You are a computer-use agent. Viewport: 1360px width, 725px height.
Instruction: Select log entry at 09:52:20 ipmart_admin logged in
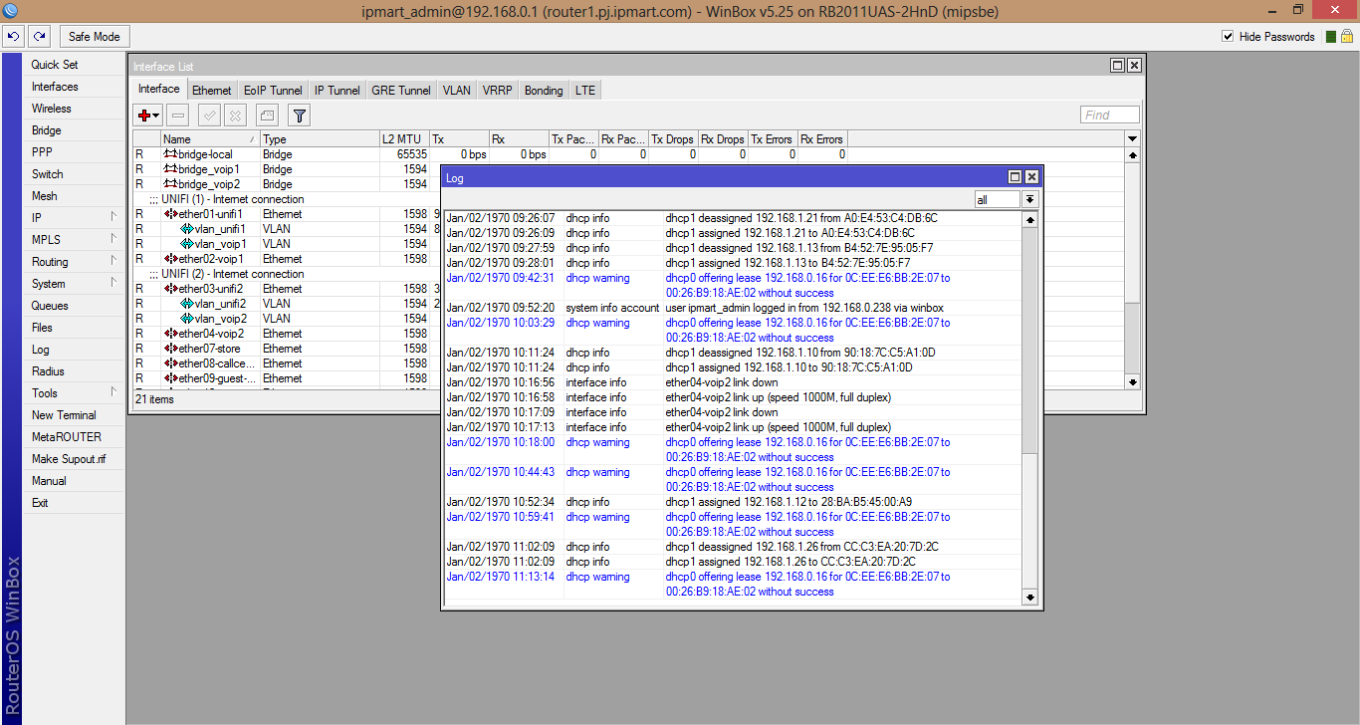[733, 308]
